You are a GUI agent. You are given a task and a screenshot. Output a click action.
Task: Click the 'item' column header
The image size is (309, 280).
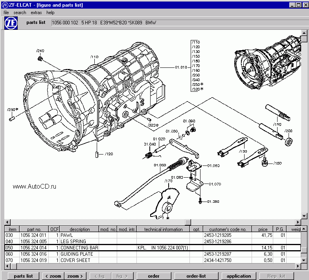click(12, 229)
